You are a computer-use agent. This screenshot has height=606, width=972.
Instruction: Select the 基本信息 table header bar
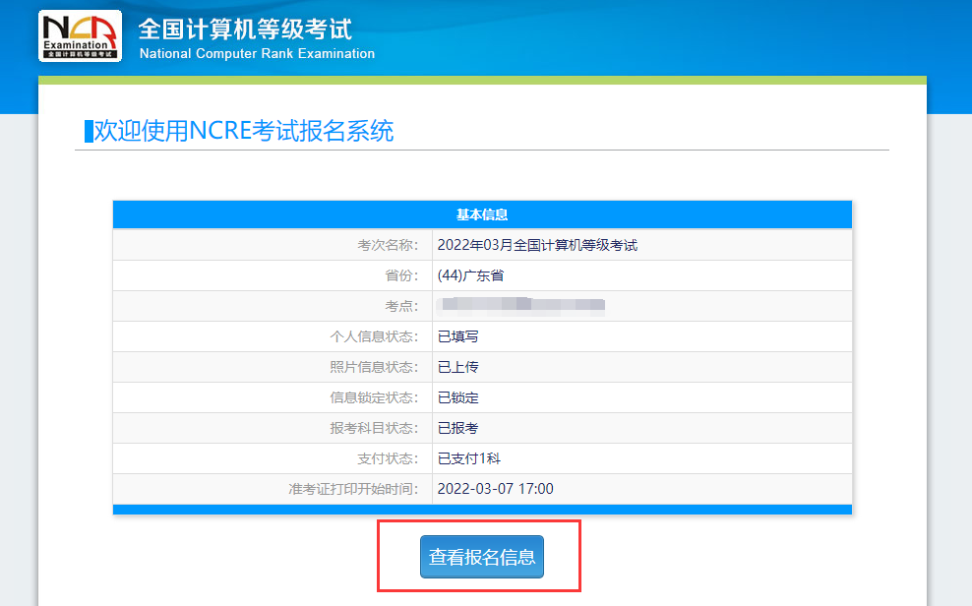coord(482,213)
